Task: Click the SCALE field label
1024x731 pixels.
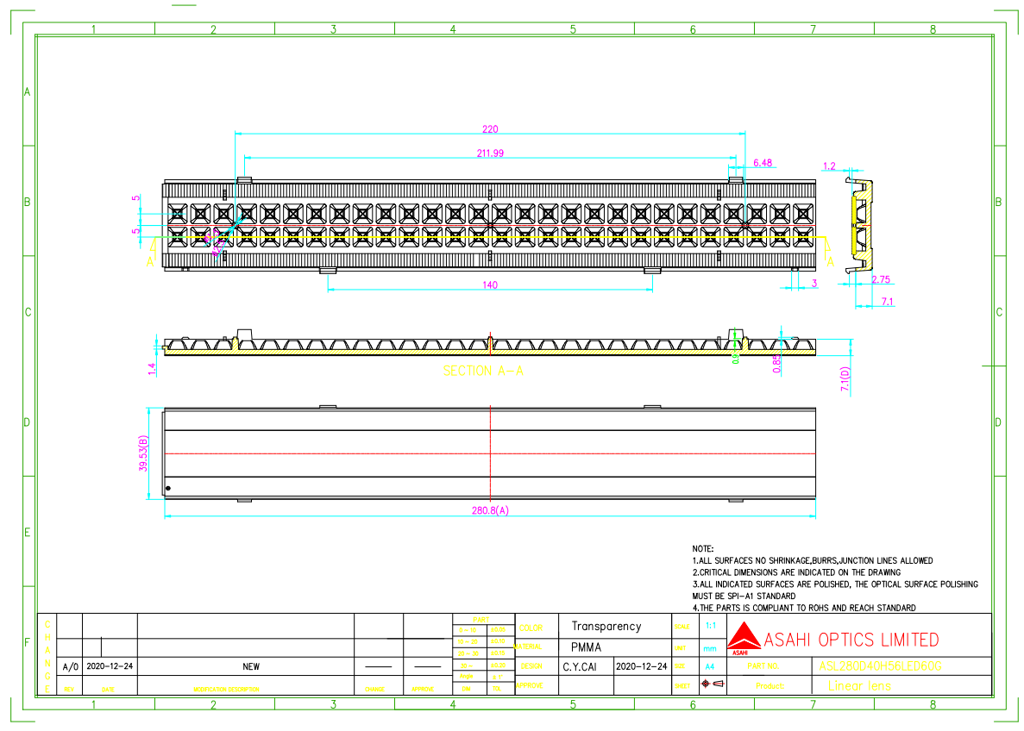Action: coord(682,627)
